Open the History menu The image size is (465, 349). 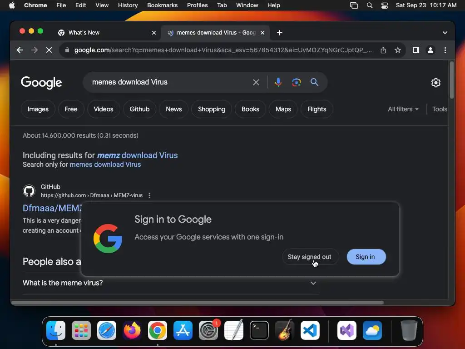tap(128, 5)
